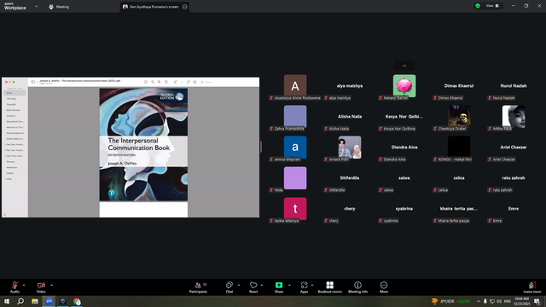Click the green Share screen button

click(x=279, y=285)
